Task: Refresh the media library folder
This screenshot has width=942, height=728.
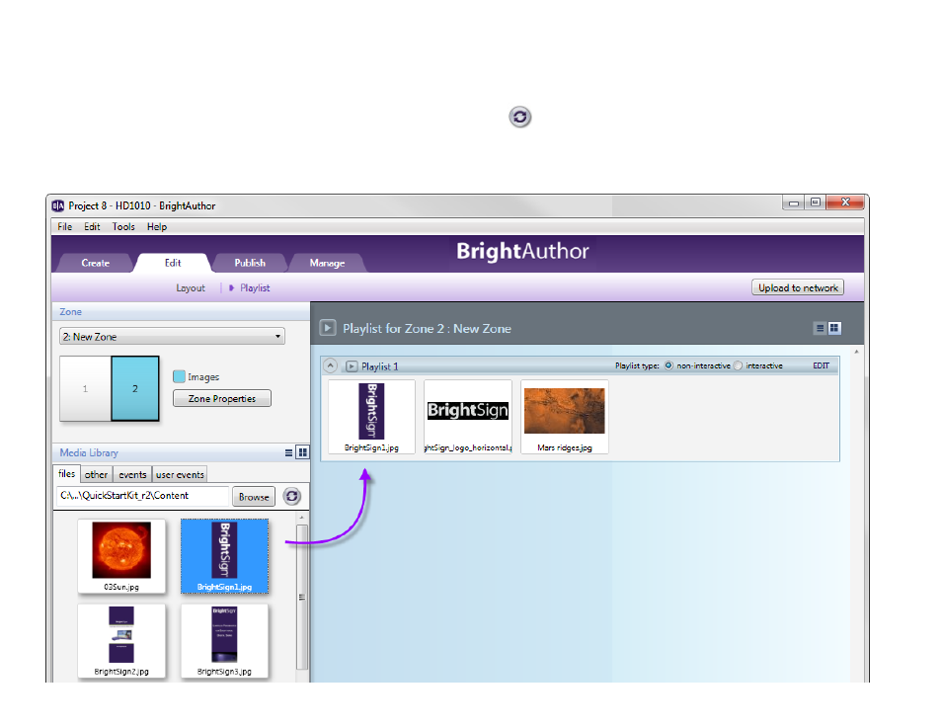Action: coord(291,497)
